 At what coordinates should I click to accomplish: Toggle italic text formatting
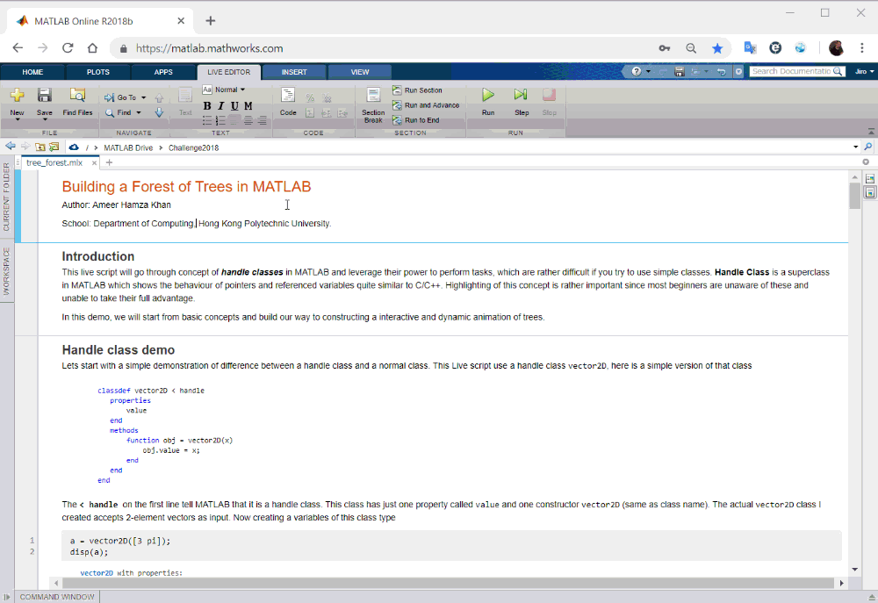(220, 106)
